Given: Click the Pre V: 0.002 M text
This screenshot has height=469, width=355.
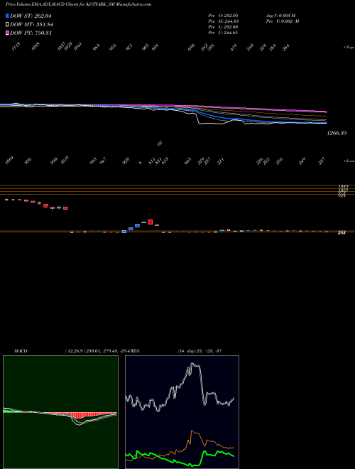Looking at the screenshot, I should tap(283, 21).
